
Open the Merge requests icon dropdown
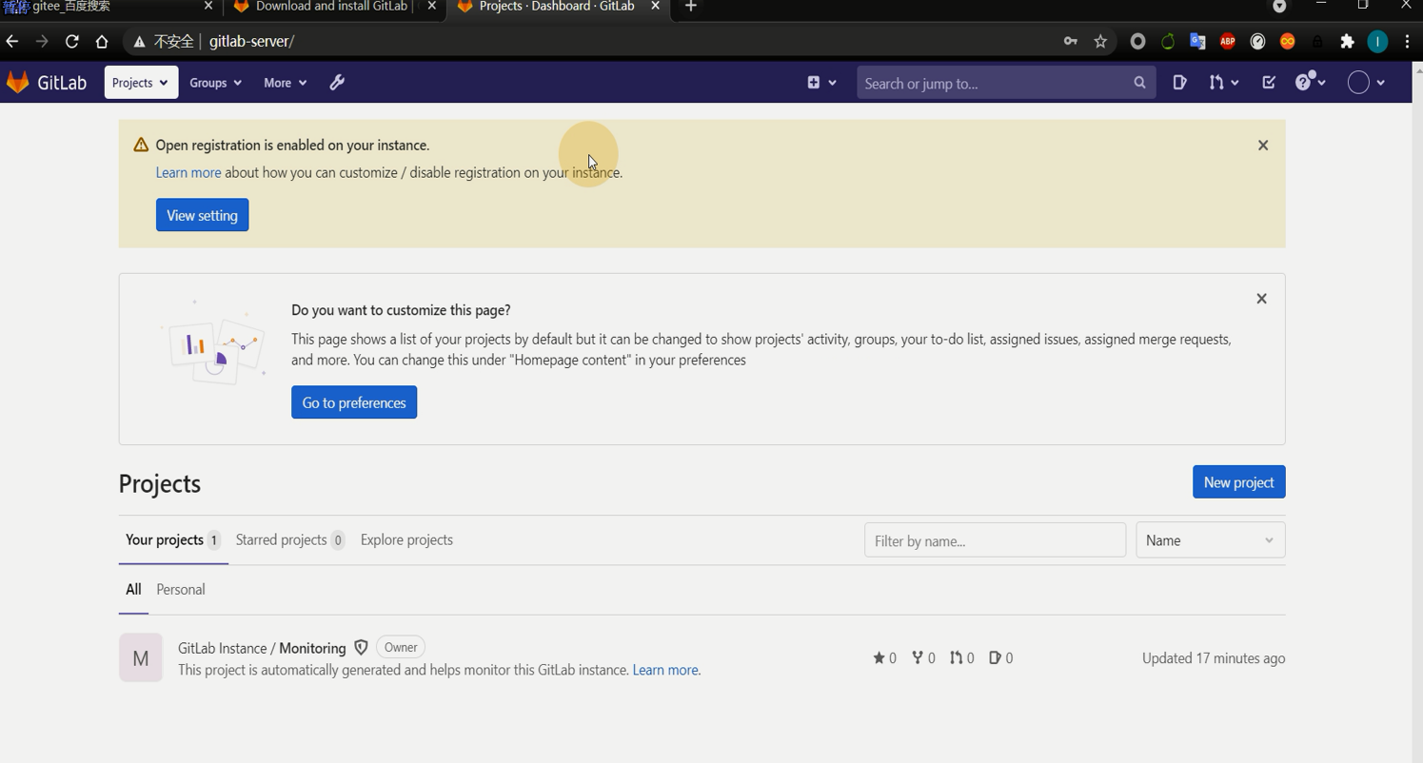[x=1223, y=83]
